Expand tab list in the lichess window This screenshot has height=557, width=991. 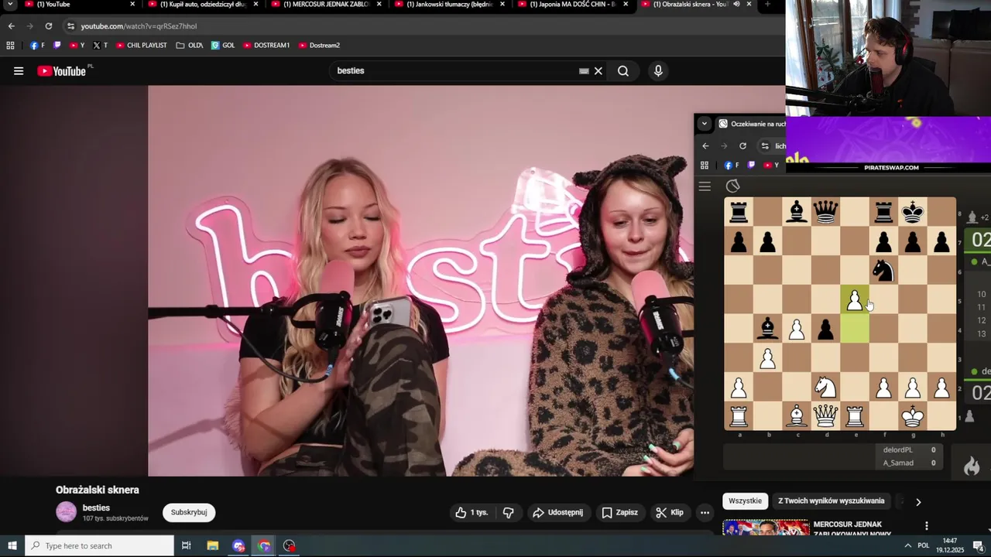click(x=704, y=124)
